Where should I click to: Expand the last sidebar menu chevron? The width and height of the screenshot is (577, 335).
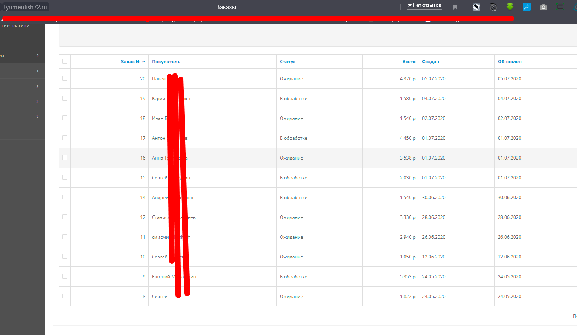click(37, 117)
